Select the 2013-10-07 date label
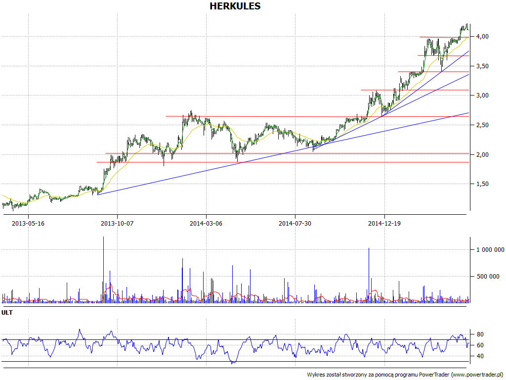Screen dimensions: 506x380 (x=117, y=223)
